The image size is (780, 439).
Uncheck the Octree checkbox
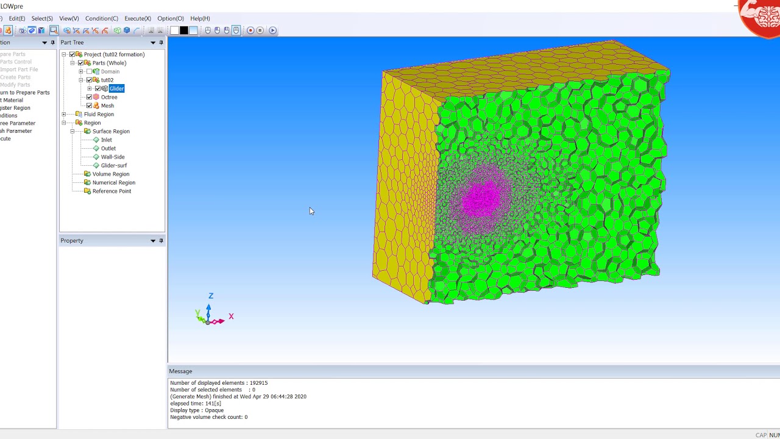(89, 97)
